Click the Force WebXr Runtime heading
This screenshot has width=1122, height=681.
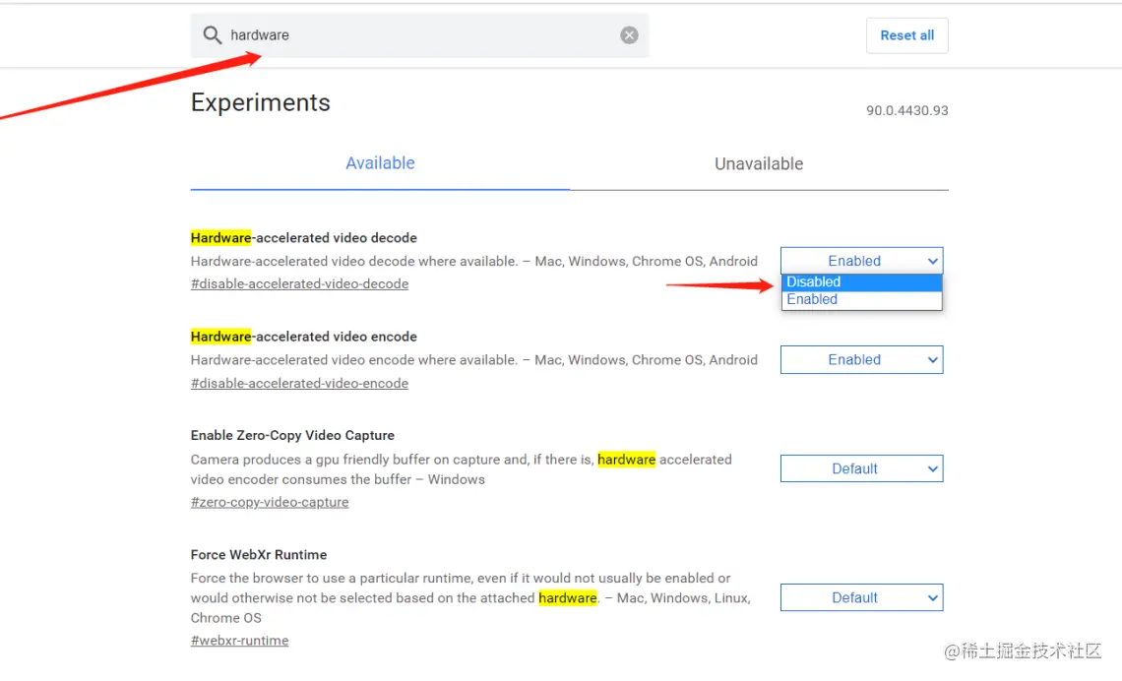(259, 555)
